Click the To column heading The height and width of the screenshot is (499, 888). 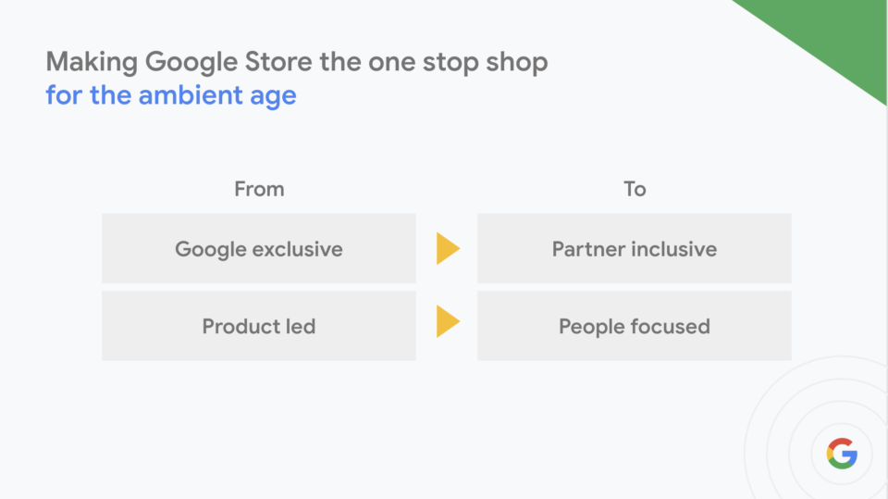pyautogui.click(x=635, y=189)
